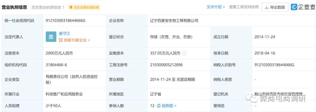Viewport: 316px width, 112px height.
Task: Select credit code 91210300318644666G under 统一社会信用代码
Action: tap(66, 20)
